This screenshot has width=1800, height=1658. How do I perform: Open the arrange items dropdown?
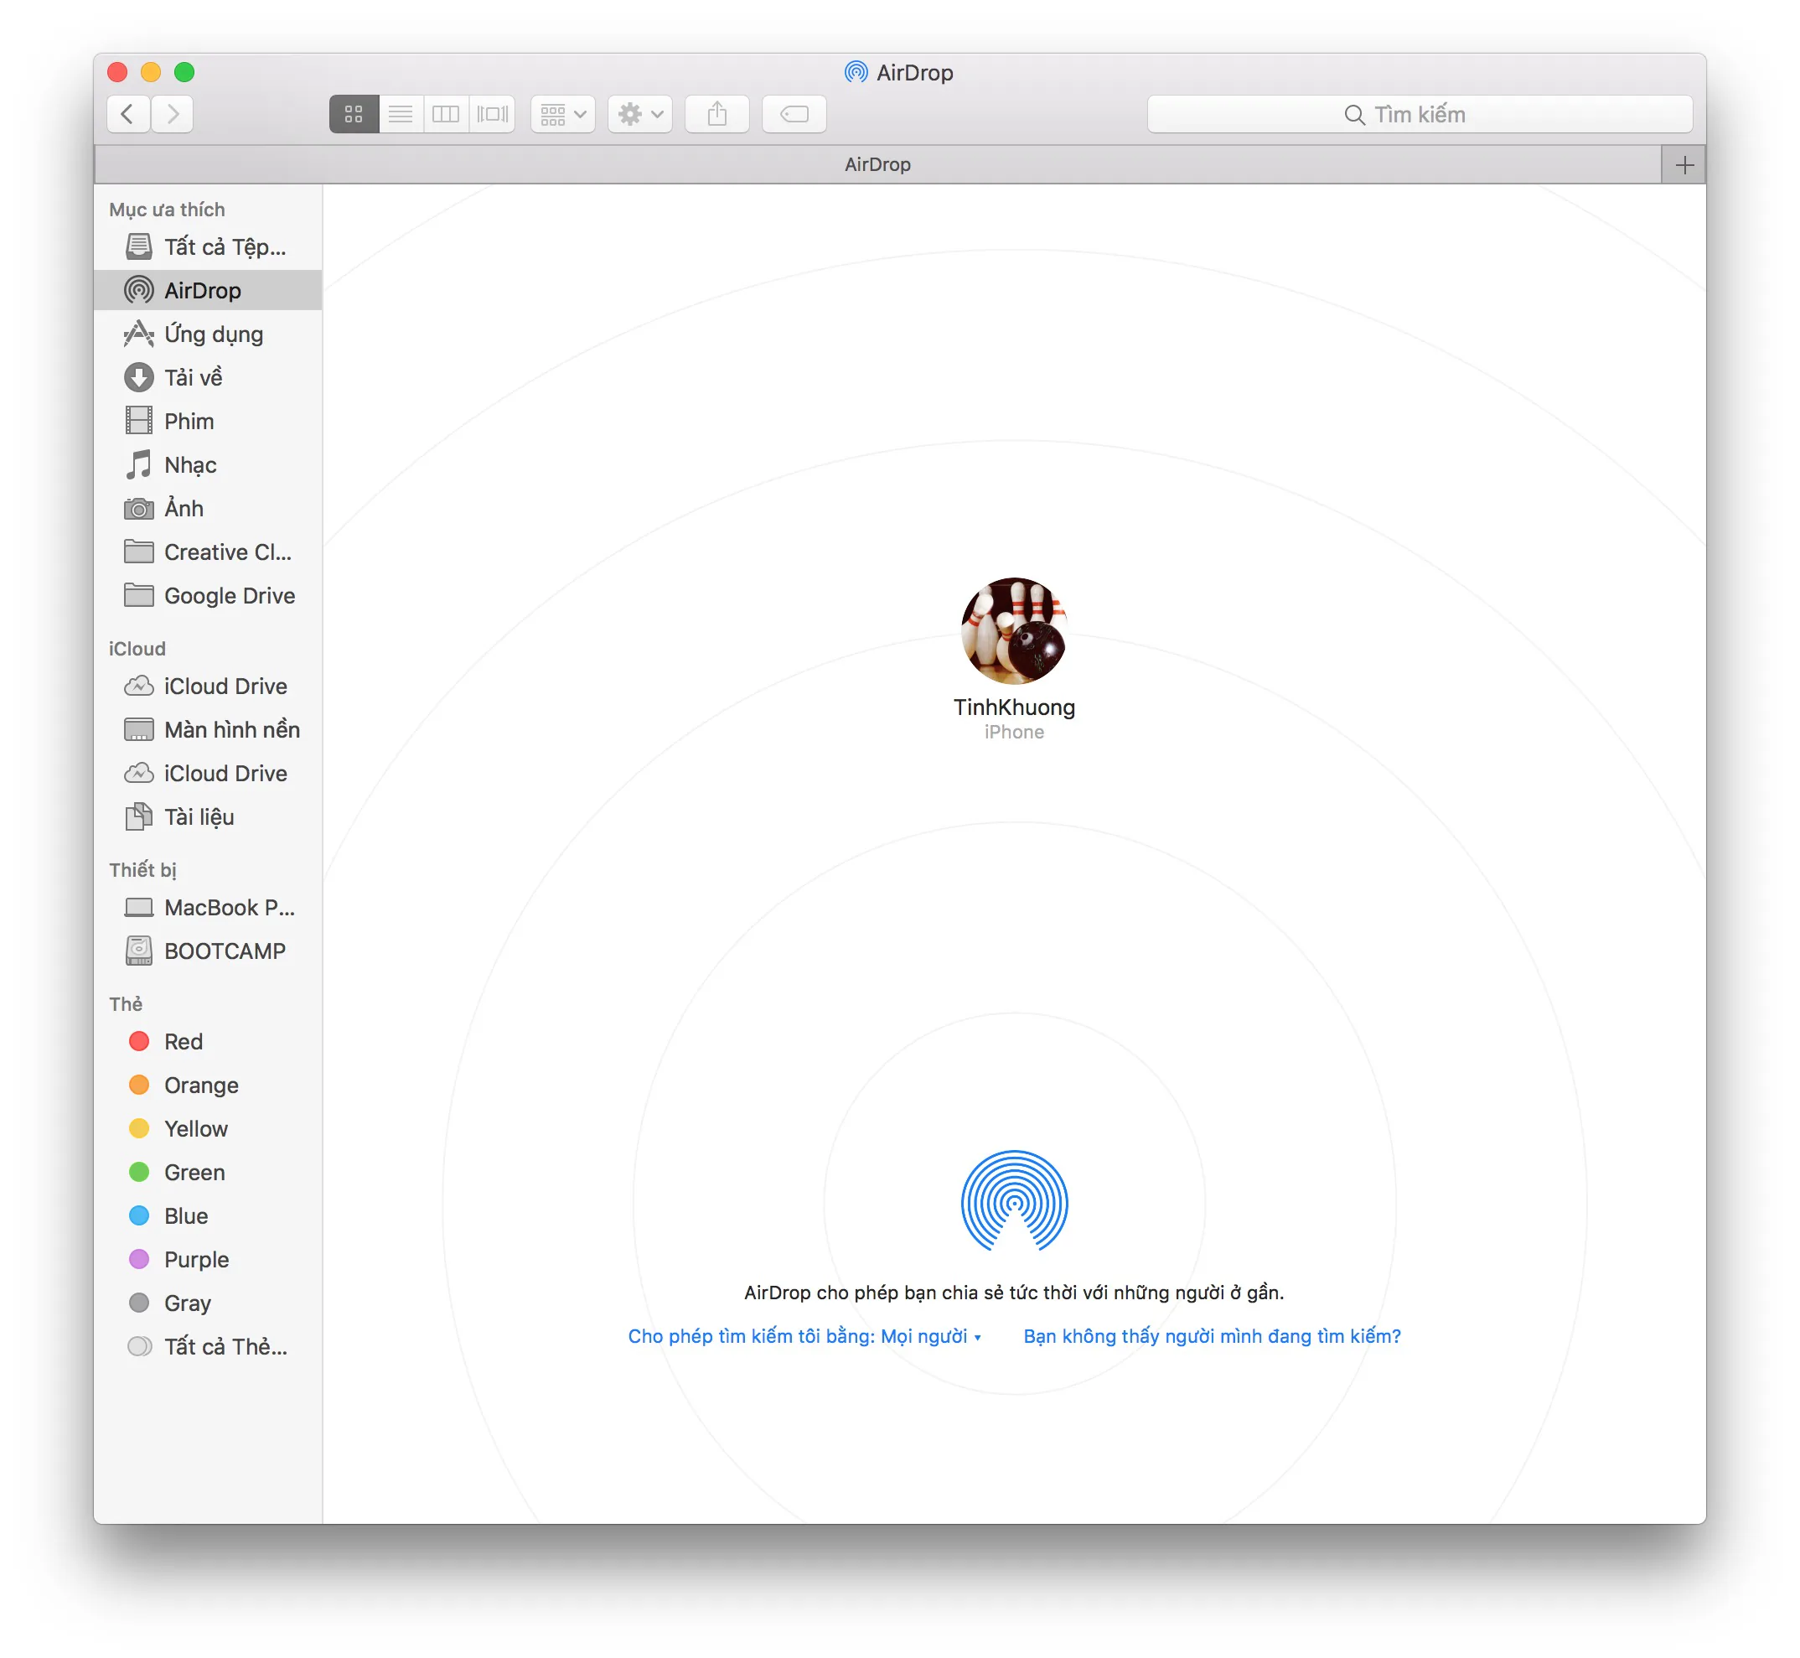coord(562,114)
